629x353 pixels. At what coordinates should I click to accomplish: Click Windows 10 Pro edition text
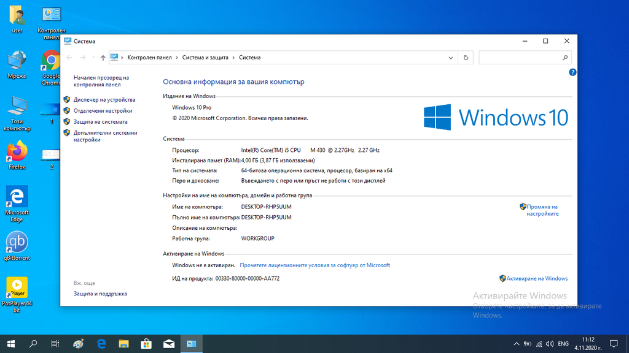click(192, 108)
